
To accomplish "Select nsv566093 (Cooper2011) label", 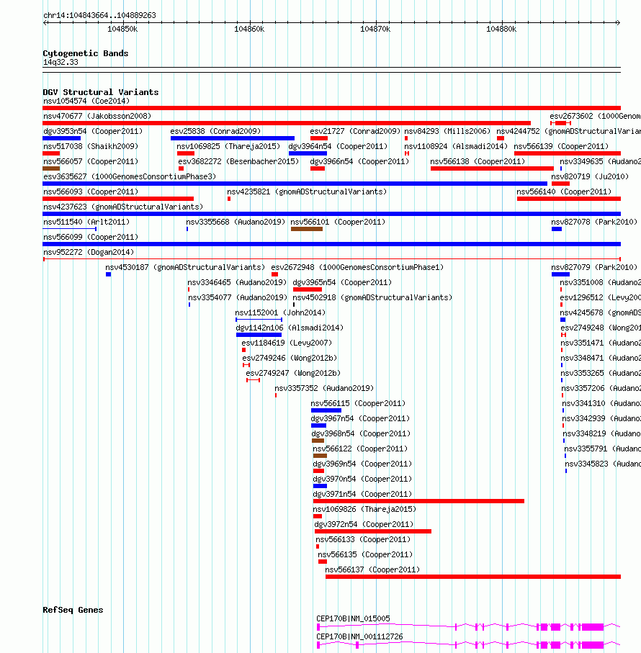I will 91,192.
